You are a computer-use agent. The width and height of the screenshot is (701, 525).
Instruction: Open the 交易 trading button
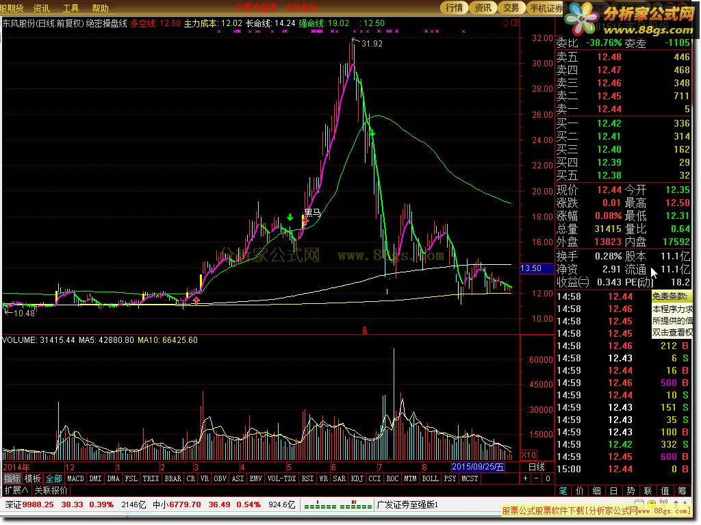pyautogui.click(x=511, y=8)
